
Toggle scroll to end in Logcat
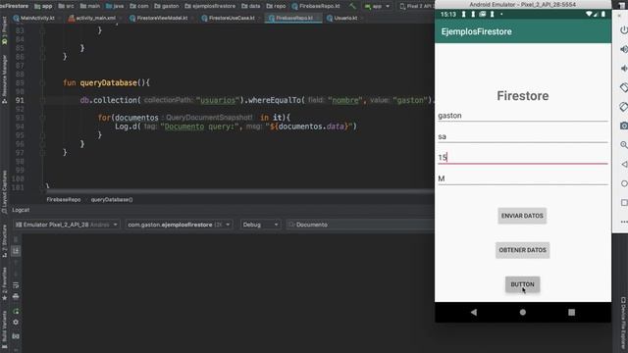16,251
